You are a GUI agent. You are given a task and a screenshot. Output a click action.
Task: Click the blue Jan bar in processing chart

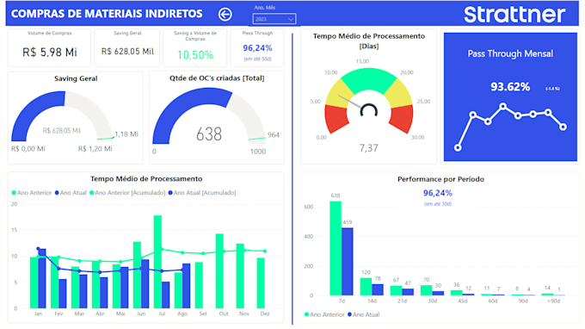click(x=42, y=278)
